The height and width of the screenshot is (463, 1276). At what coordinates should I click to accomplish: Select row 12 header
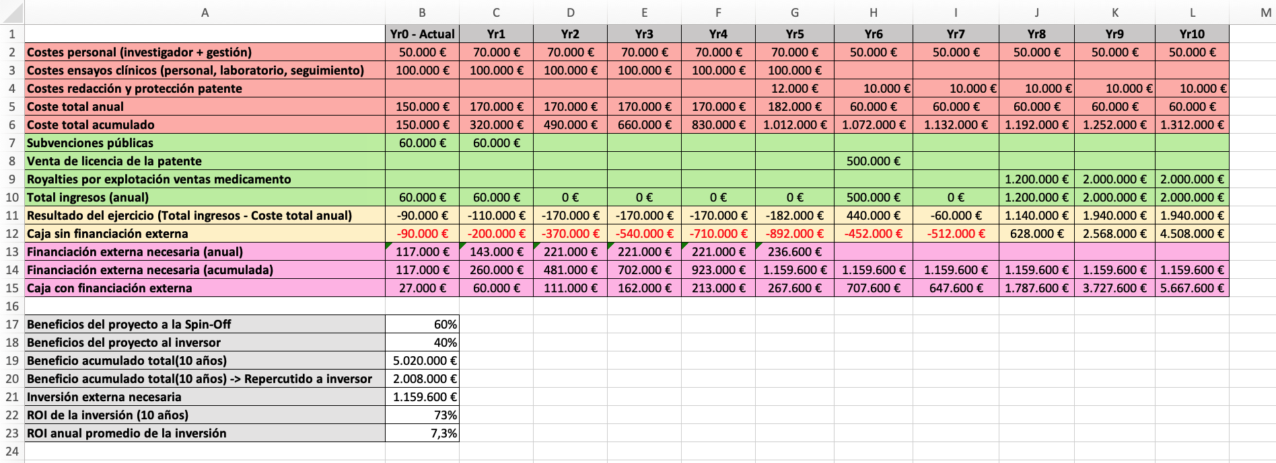pyautogui.click(x=12, y=234)
